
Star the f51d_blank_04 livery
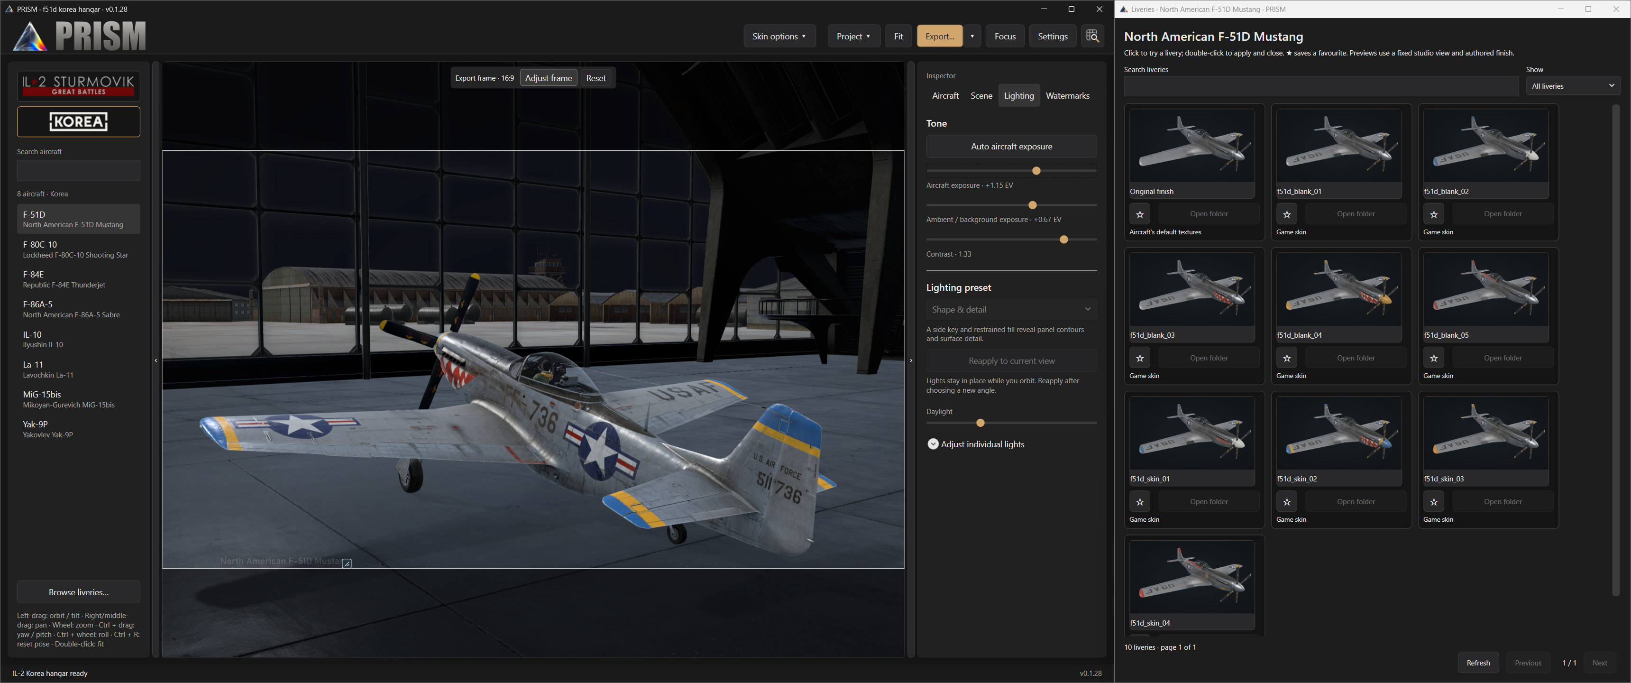coord(1287,358)
